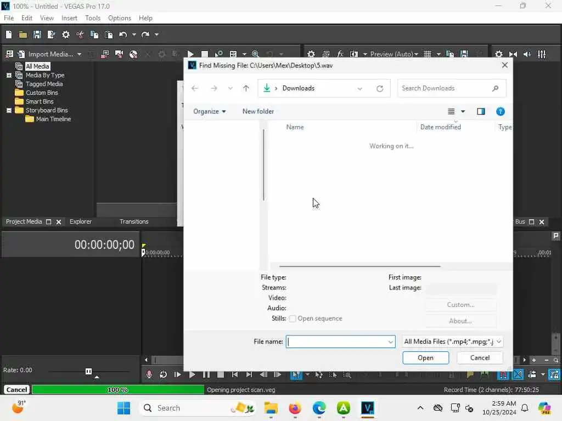Click the Redo arrow icon
The image size is (562, 421).
tap(145, 35)
